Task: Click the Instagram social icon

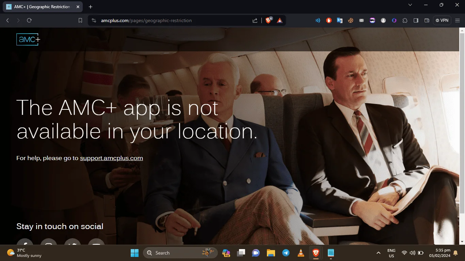Action: [49, 242]
